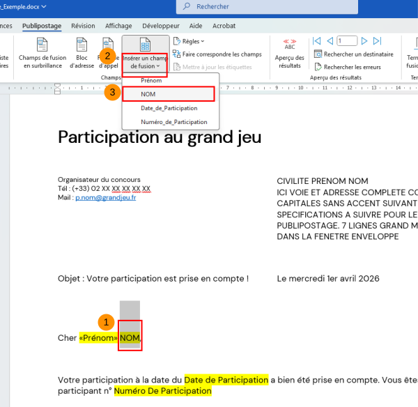Choose Date_de_Participation merge field
This screenshot has width=418, height=407.
pyautogui.click(x=169, y=108)
